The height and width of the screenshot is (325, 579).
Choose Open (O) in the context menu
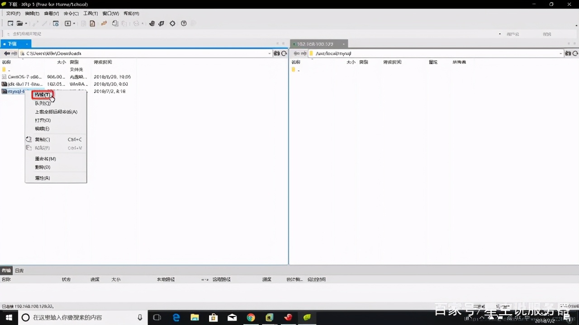(x=43, y=121)
